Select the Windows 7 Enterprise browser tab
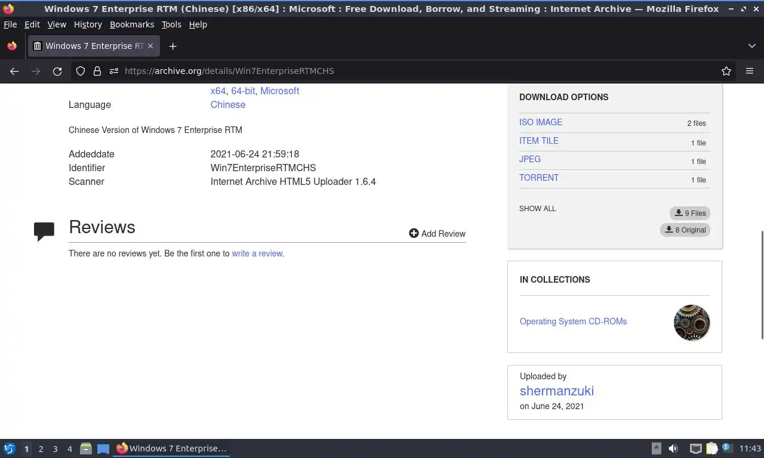764x458 pixels. (x=93, y=46)
